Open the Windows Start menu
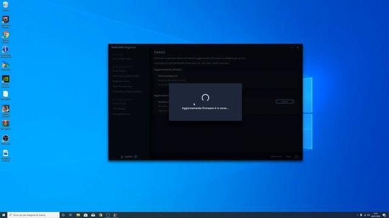 coord(4,215)
